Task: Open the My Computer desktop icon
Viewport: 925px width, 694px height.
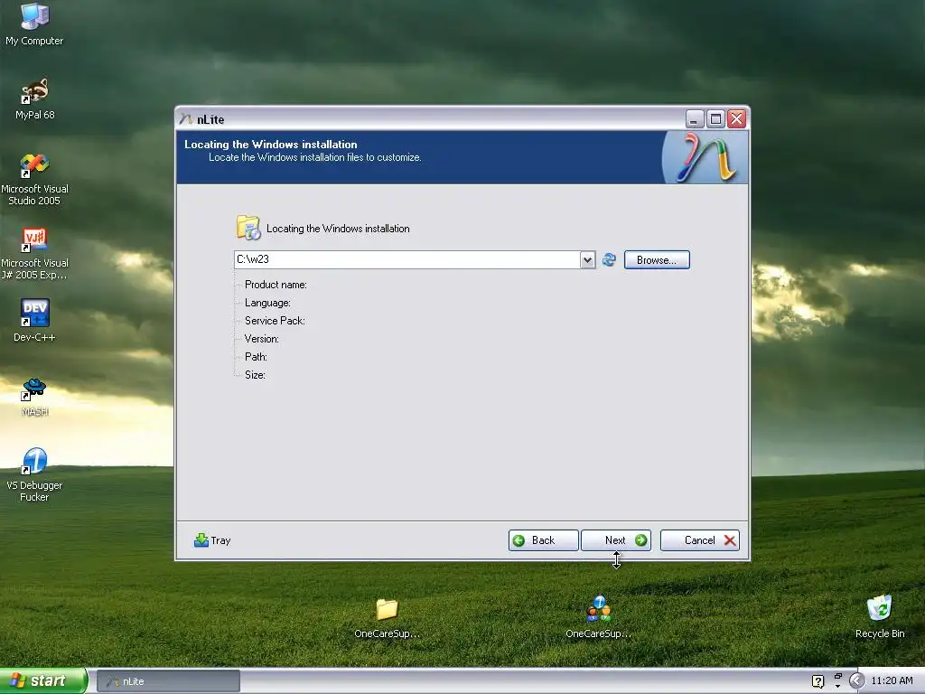Action: tap(34, 24)
